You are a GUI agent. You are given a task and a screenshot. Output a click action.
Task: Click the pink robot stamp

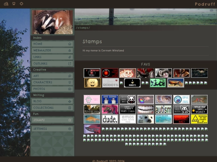point(92,100)
